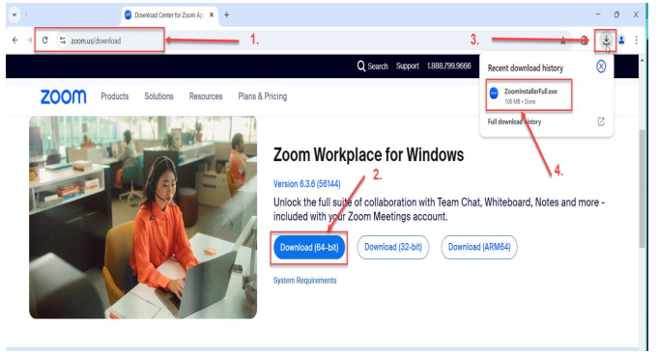658x352 pixels.
Task: Open Chrome three-dot menu
Action: pos(636,41)
